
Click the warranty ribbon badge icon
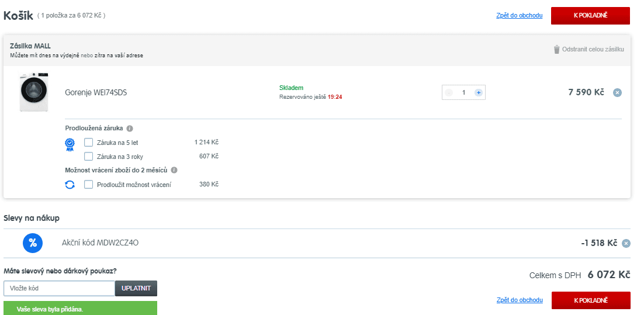point(70,145)
